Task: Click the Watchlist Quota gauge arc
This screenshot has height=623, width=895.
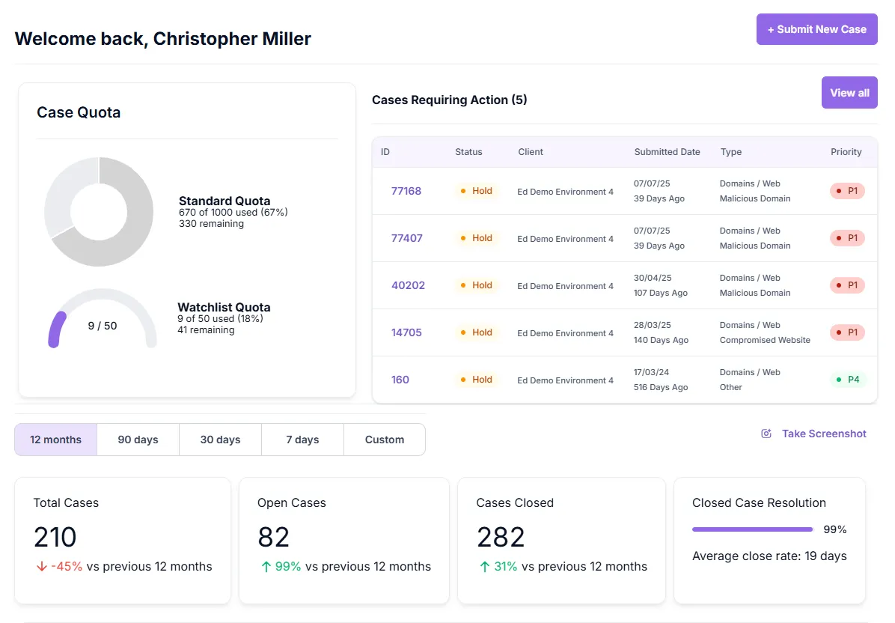Action: 54,330
